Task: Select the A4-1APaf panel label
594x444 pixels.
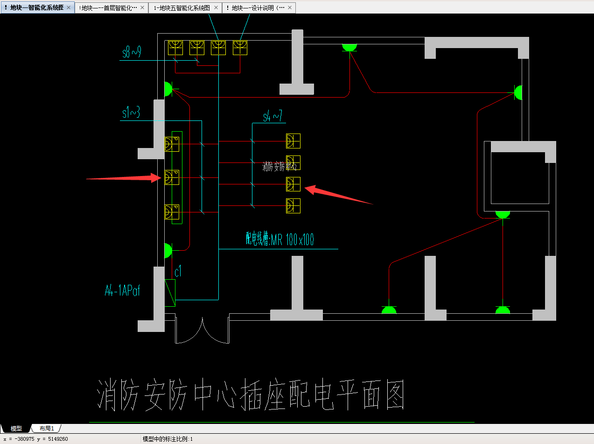Action: [x=122, y=291]
